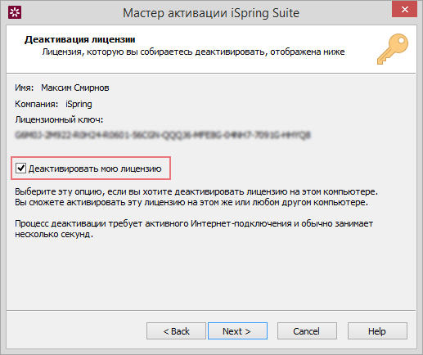Select the company value 'iSpring'

(79, 104)
